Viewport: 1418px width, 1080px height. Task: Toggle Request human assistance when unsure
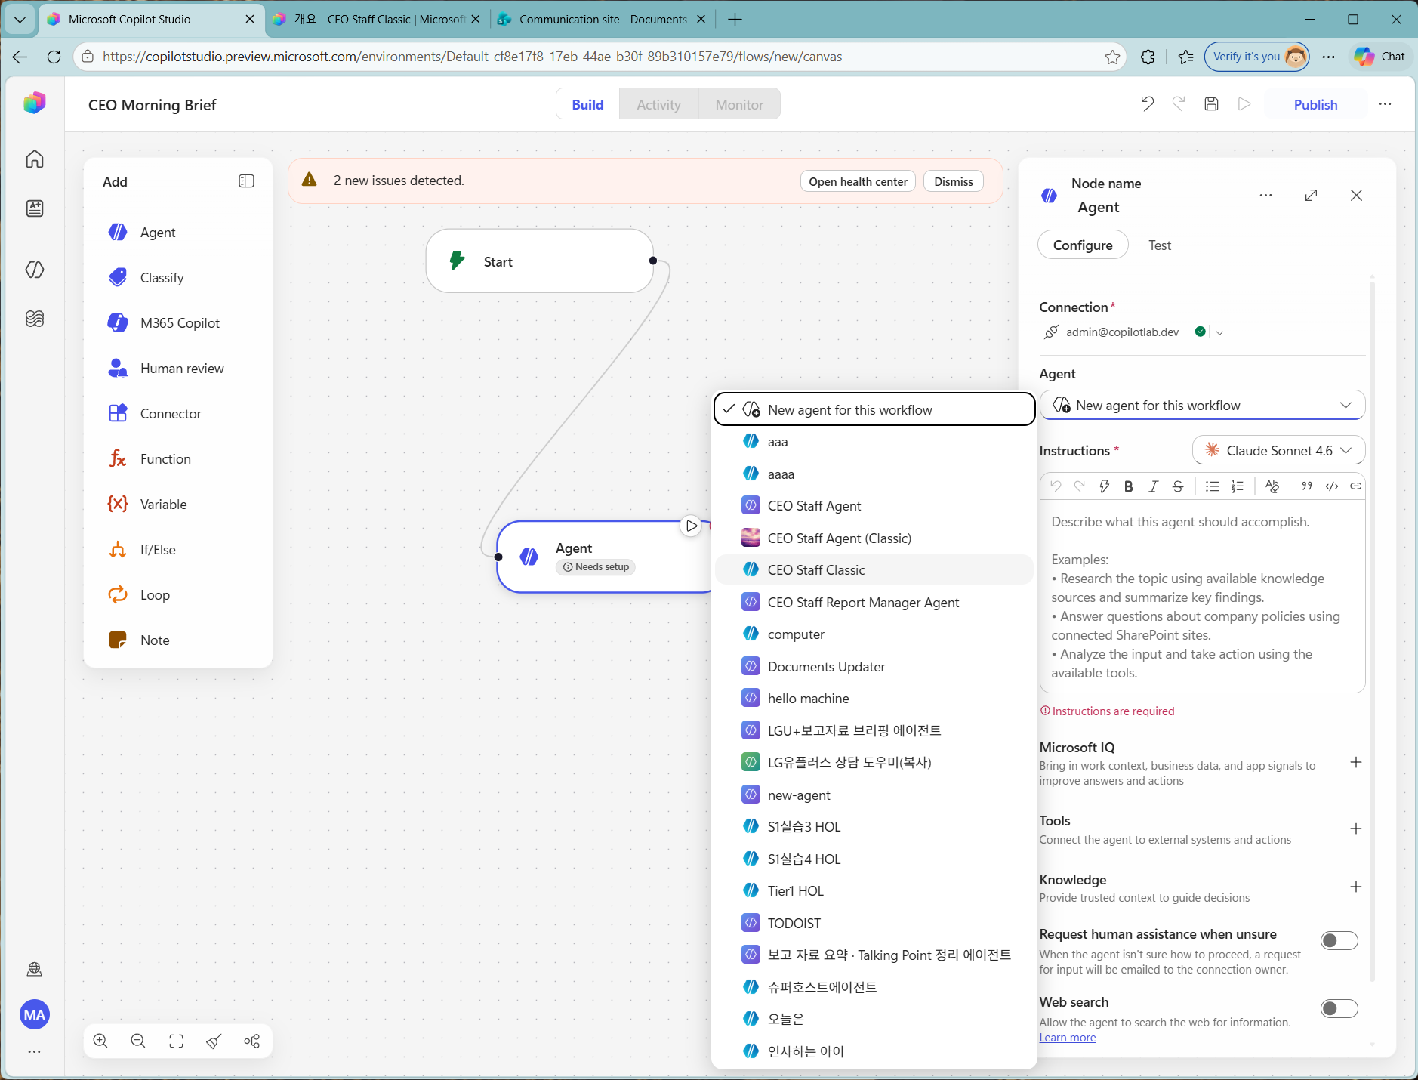pyautogui.click(x=1339, y=941)
